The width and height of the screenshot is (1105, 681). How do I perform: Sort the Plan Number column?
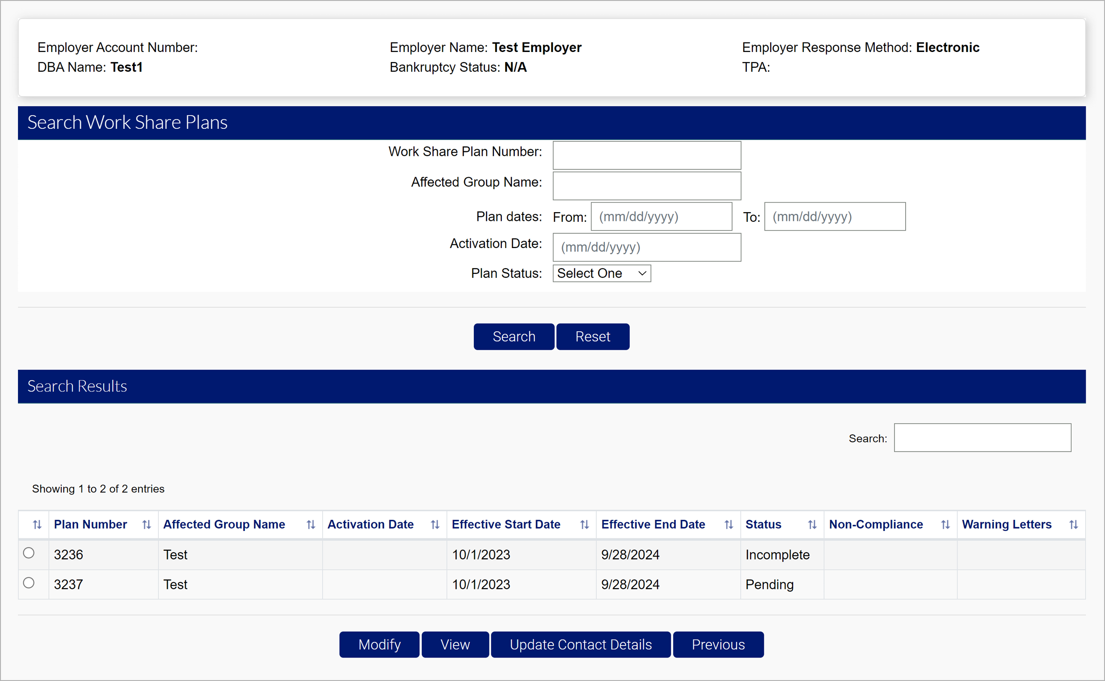[145, 524]
